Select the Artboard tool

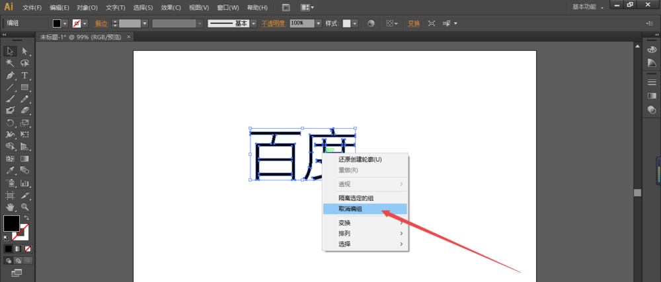[x=10, y=195]
